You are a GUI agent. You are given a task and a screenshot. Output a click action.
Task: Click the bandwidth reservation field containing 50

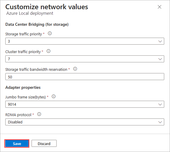[x=85, y=77]
